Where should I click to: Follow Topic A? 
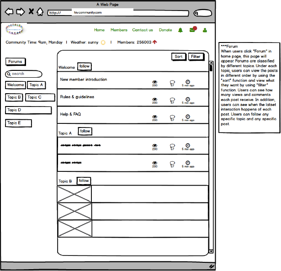[x=85, y=132]
